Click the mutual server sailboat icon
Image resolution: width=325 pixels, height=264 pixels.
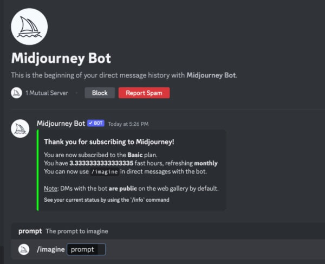click(x=16, y=93)
